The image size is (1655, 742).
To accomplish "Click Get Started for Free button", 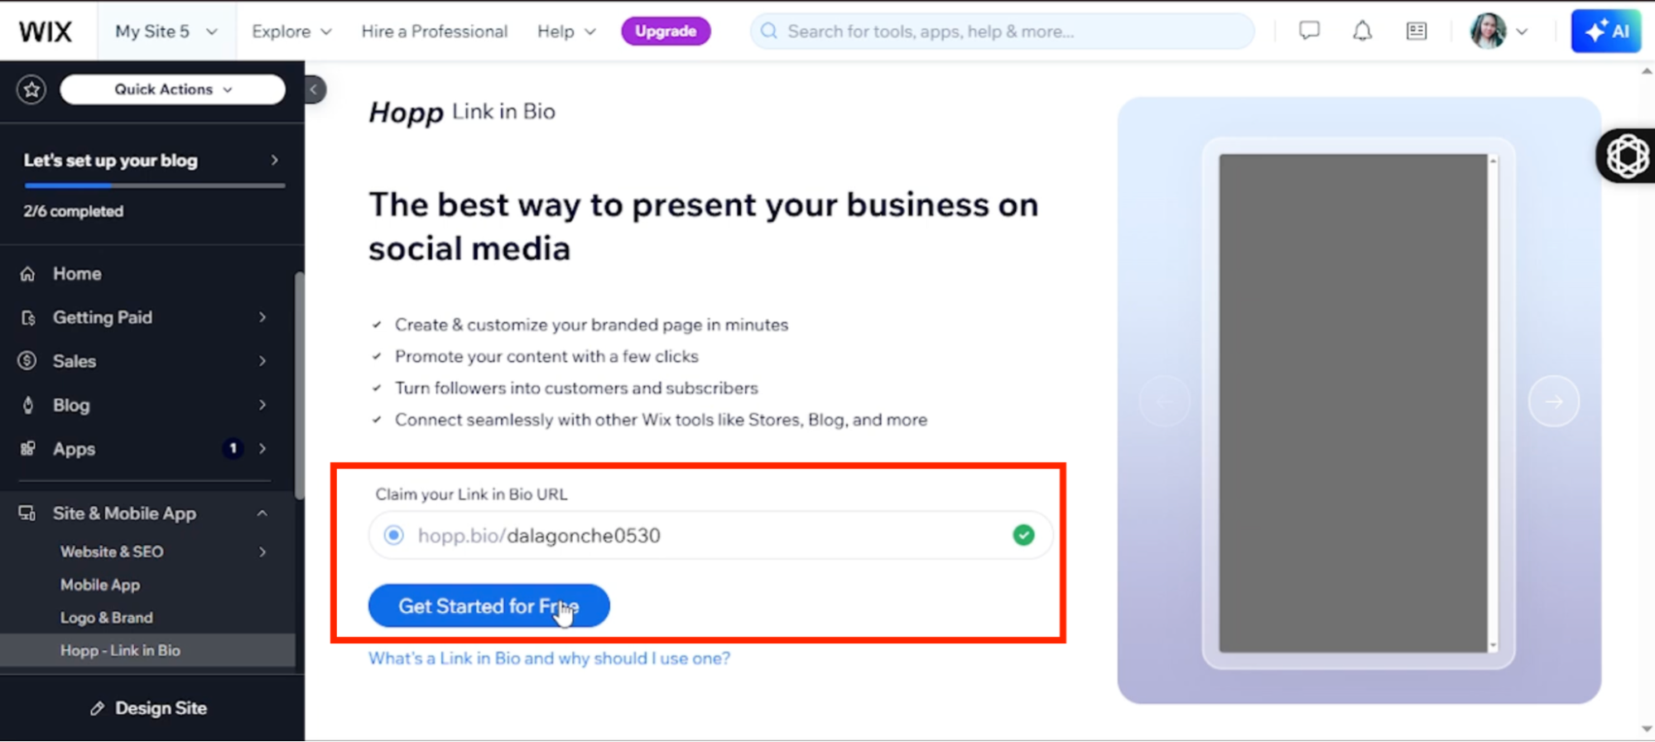I will (x=488, y=606).
